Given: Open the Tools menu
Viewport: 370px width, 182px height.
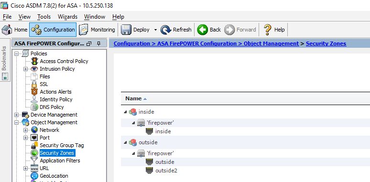Looking at the screenshot, I should click(44, 17).
